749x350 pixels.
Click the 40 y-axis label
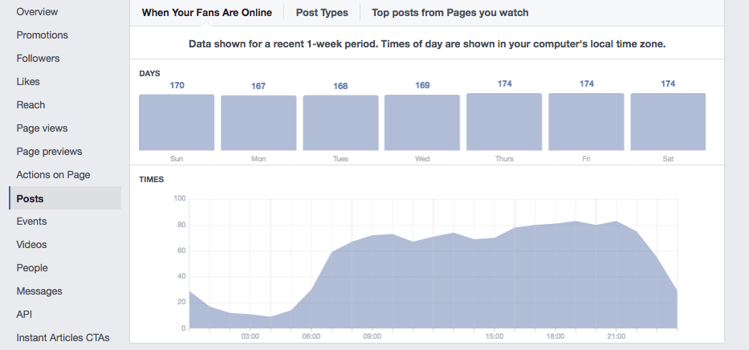click(181, 276)
